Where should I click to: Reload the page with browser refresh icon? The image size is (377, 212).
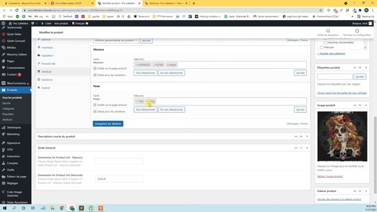click(x=17, y=10)
